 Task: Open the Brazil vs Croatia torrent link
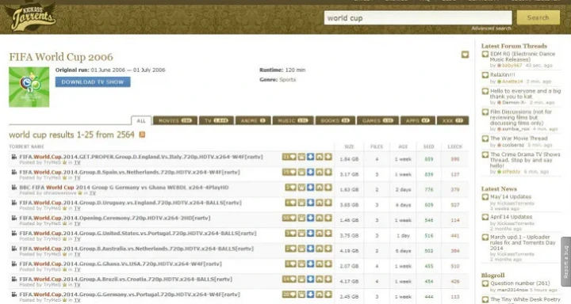(125, 279)
